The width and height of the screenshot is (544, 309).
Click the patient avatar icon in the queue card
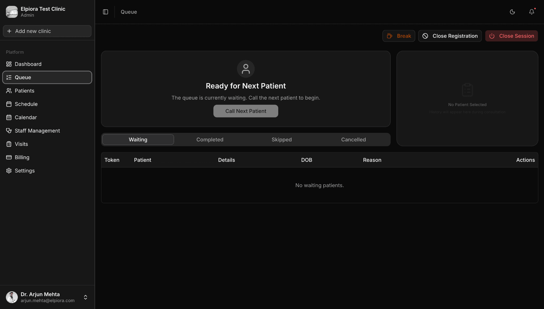coord(246,69)
